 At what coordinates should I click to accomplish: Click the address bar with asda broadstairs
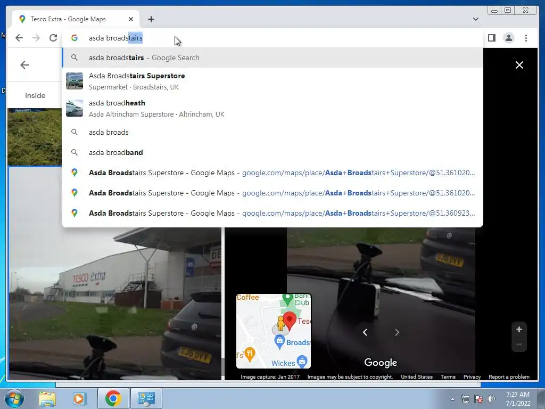tap(272, 38)
